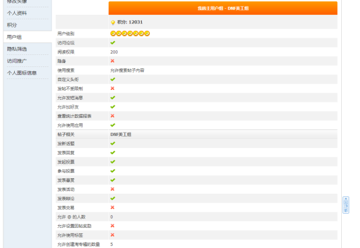The width and height of the screenshot is (360, 248).
Task: Click the DNF美工组 column heading in 帖子相关 row
Action: coord(121,134)
